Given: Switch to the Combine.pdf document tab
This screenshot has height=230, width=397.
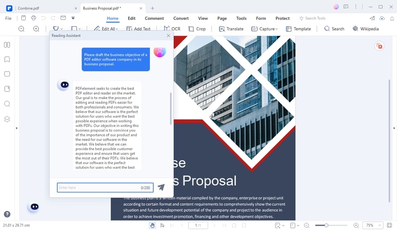Looking at the screenshot, I should tap(28, 8).
